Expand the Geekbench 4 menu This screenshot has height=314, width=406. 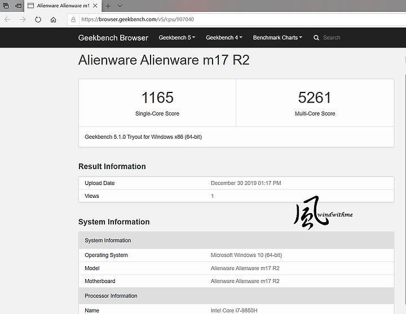[224, 38]
